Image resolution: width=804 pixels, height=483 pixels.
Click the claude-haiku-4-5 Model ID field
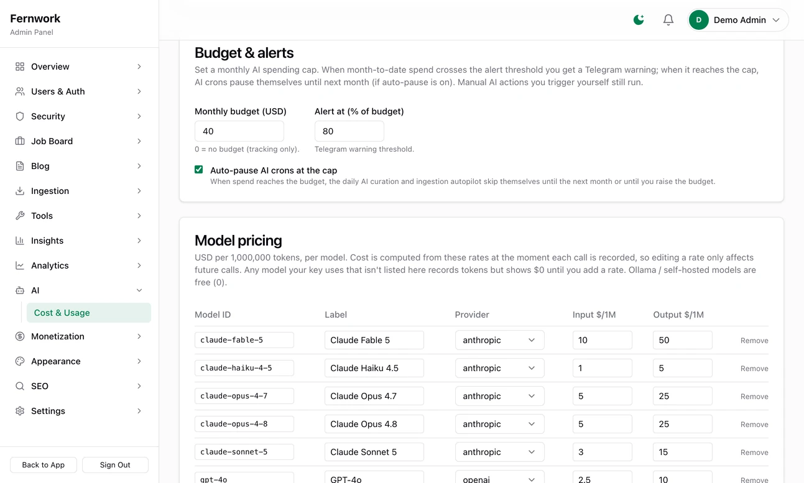244,368
